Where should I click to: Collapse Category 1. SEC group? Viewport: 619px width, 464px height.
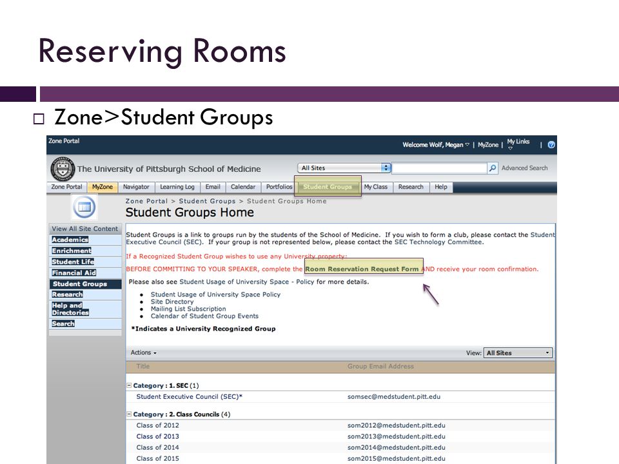click(129, 385)
